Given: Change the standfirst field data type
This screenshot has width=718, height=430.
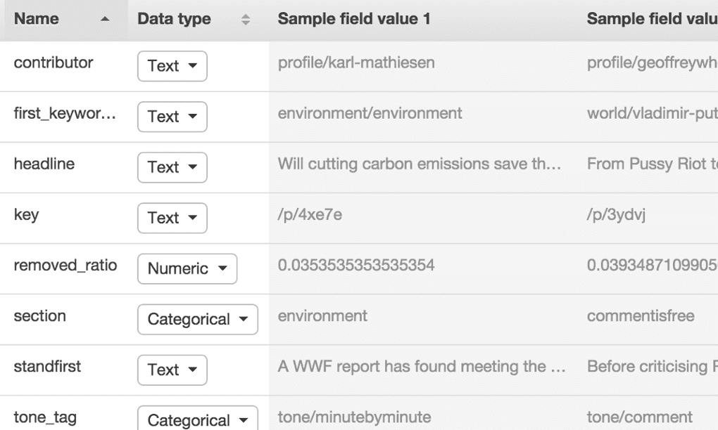Looking at the screenshot, I should click(x=172, y=370).
